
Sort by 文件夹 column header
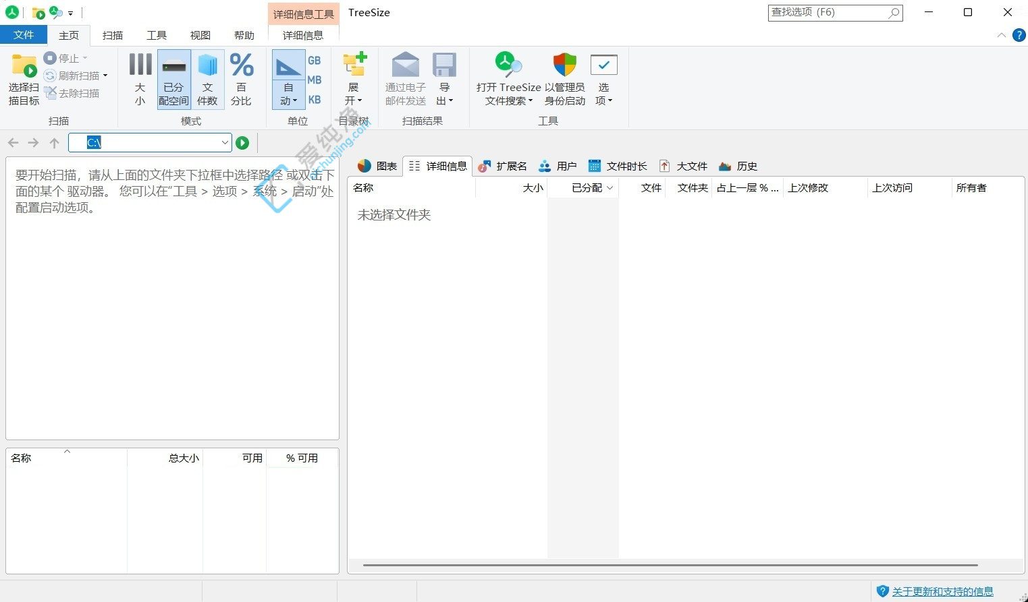click(689, 187)
